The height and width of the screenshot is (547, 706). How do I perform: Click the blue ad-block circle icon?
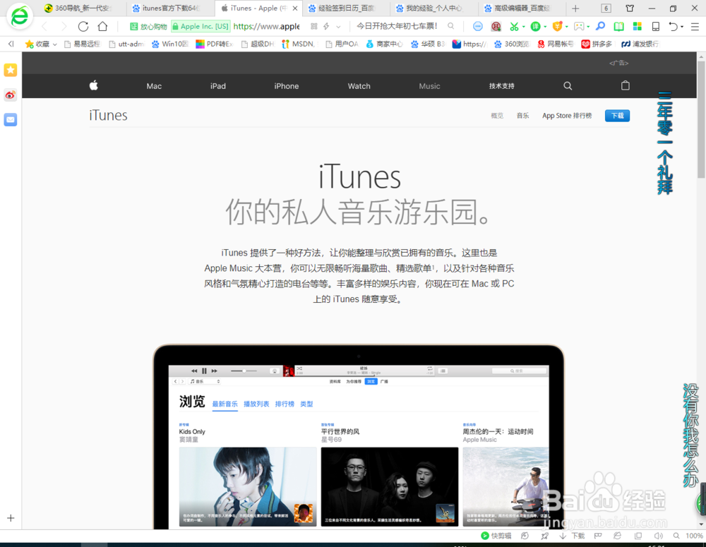(478, 27)
